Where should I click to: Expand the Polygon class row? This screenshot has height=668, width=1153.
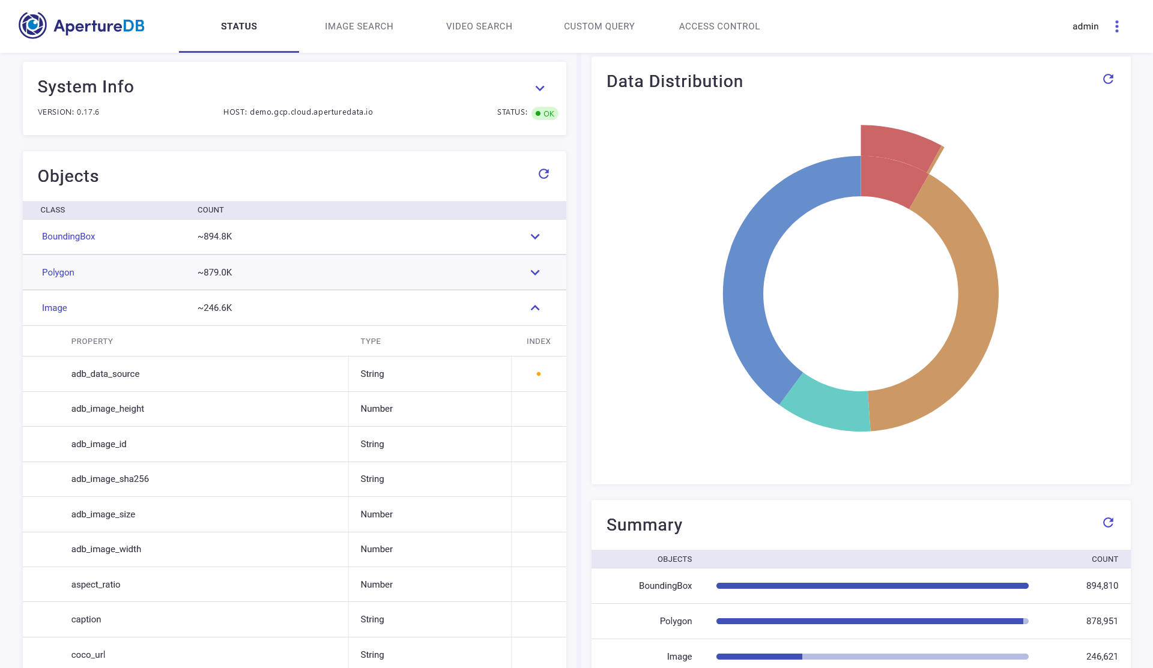pos(534,272)
